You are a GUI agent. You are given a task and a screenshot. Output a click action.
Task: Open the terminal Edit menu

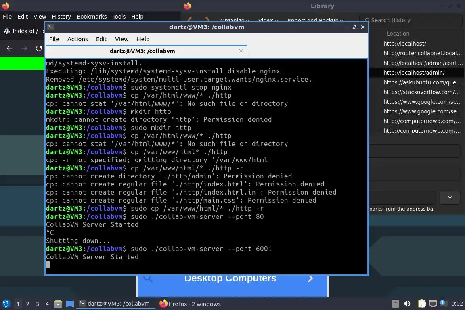click(x=101, y=39)
